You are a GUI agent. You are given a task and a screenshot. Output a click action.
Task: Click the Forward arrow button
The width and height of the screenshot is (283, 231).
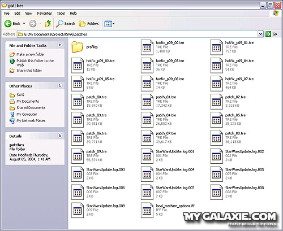pyautogui.click(x=33, y=24)
